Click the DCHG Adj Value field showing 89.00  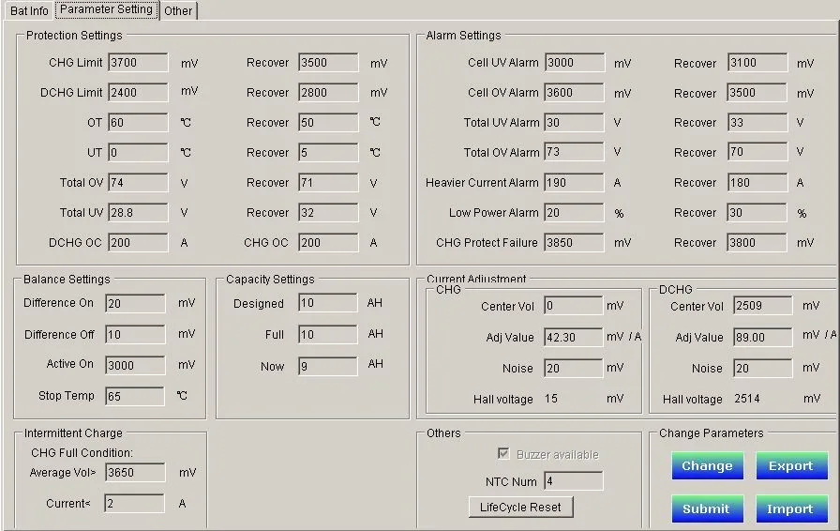click(x=763, y=337)
